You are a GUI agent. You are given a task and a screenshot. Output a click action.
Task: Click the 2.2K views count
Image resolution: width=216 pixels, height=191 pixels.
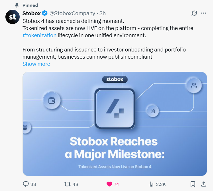160,184
